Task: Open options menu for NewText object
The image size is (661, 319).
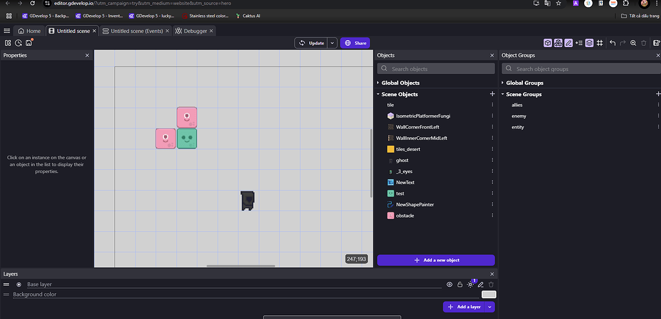Action: pyautogui.click(x=492, y=182)
